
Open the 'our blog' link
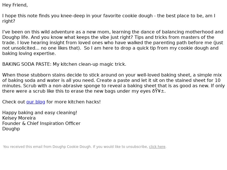coord(36,102)
